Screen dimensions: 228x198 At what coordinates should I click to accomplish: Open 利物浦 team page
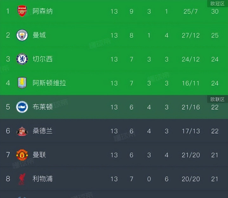click(x=42, y=179)
